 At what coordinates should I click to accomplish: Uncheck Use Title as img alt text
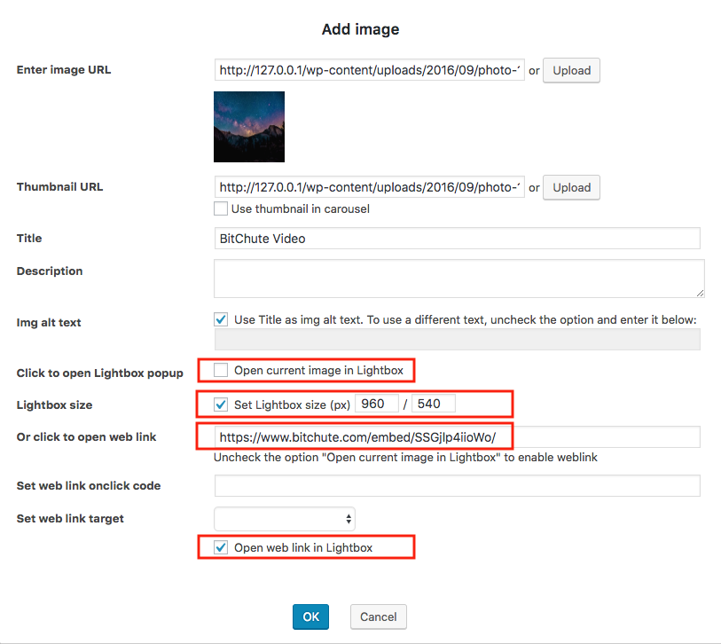[x=221, y=319]
